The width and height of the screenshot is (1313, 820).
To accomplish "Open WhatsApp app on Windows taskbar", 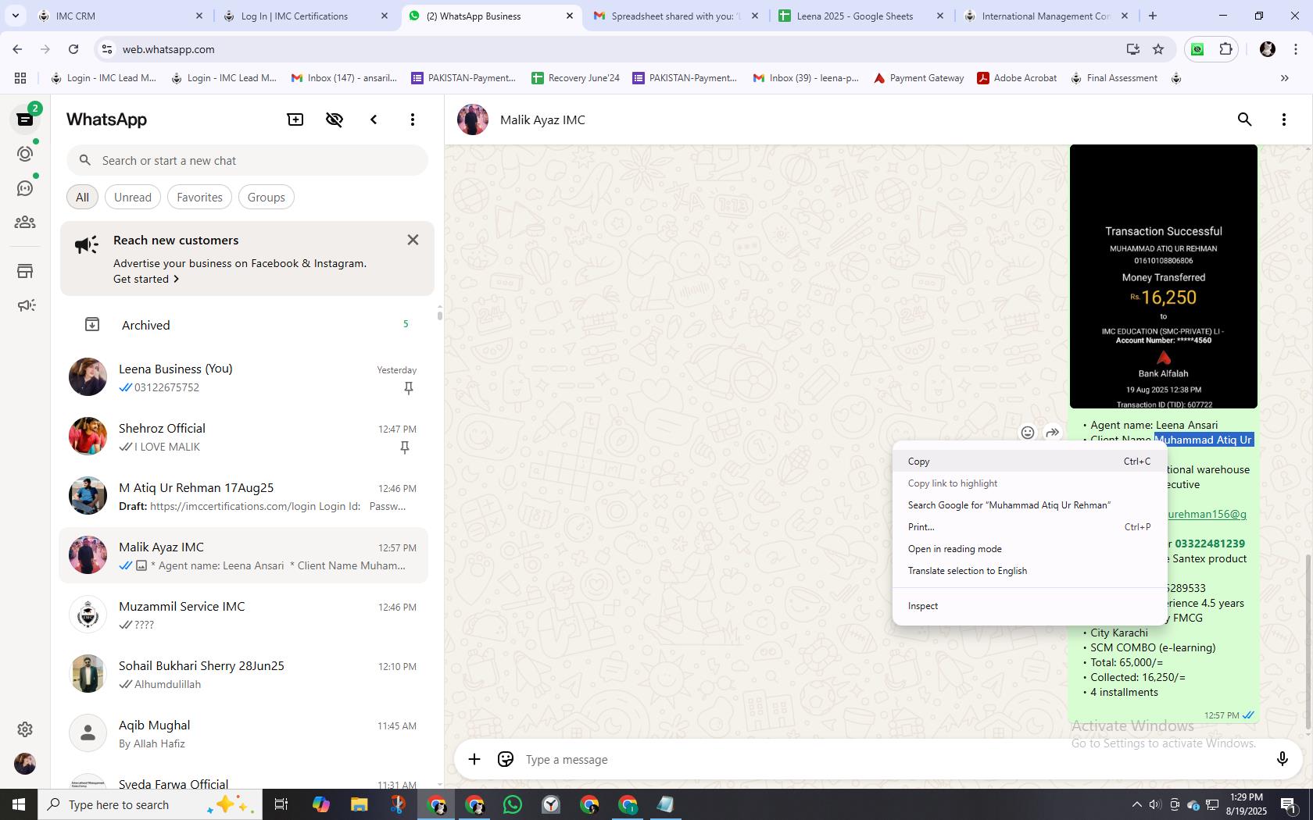I will [513, 804].
